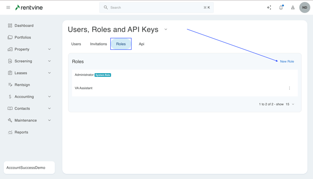This screenshot has width=313, height=179.
Task: Expand the Maintenance sidebar section
Action: 50,120
